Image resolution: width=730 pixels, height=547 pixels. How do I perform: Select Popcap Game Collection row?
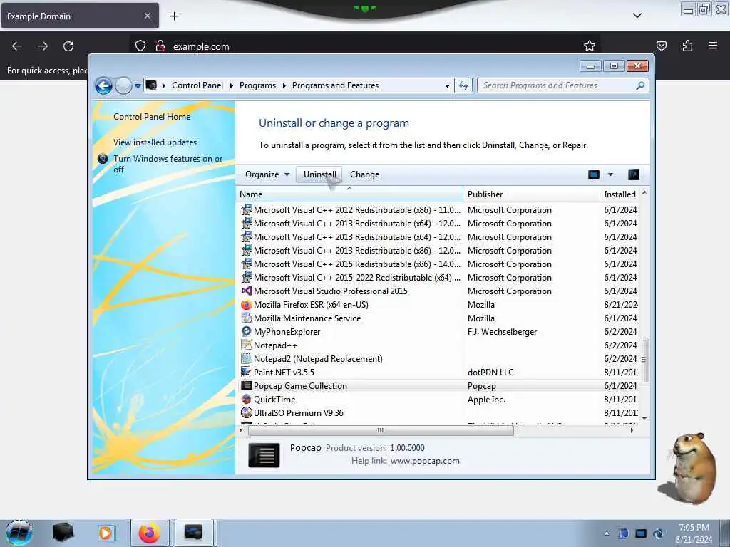click(x=438, y=385)
